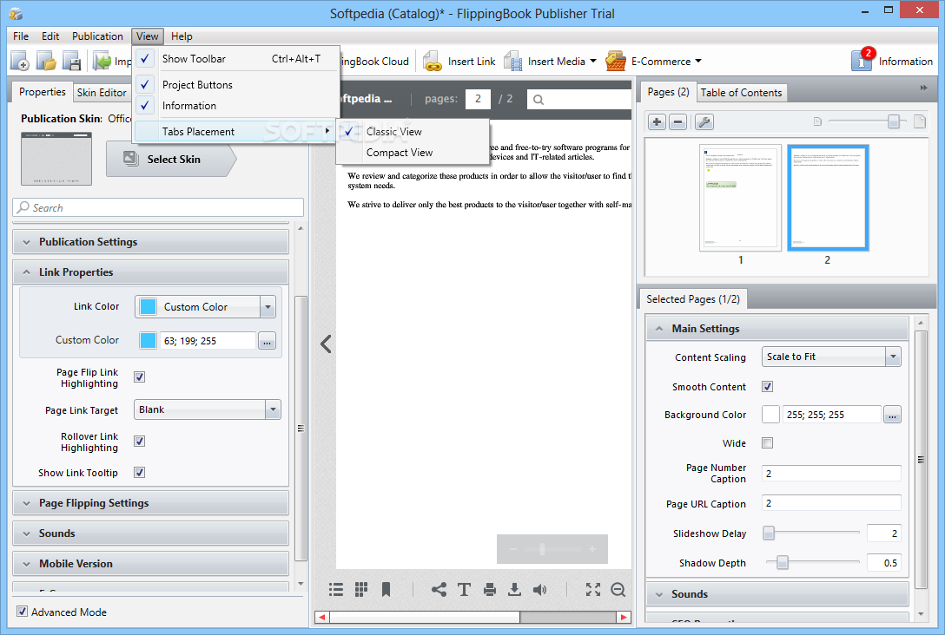This screenshot has width=945, height=635.
Task: Switch to the Table of Contents tab
Action: (741, 92)
